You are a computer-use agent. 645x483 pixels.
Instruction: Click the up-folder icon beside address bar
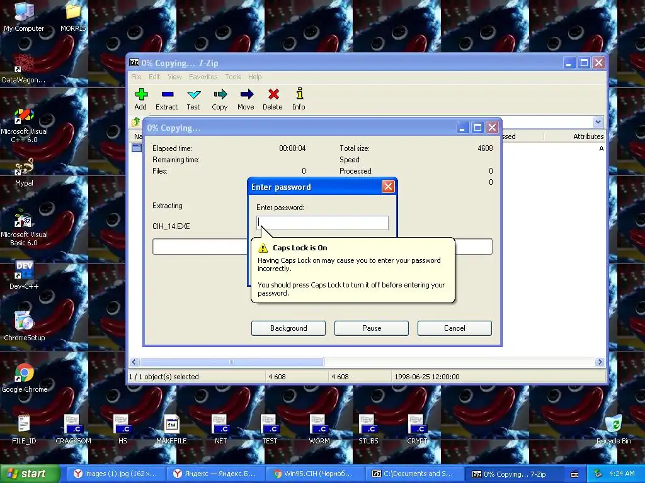coord(136,122)
